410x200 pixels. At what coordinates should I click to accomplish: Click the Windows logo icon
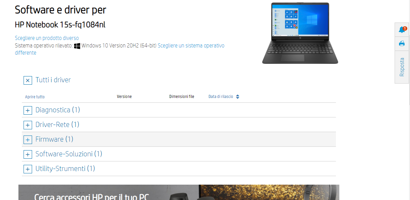77,46
